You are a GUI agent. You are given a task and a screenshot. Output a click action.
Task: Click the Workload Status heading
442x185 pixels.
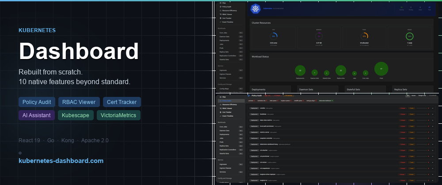tap(260, 56)
